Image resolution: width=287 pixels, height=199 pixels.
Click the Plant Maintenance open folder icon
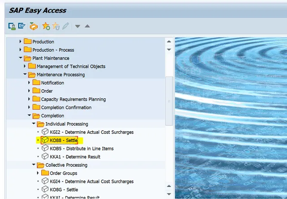point(28,58)
